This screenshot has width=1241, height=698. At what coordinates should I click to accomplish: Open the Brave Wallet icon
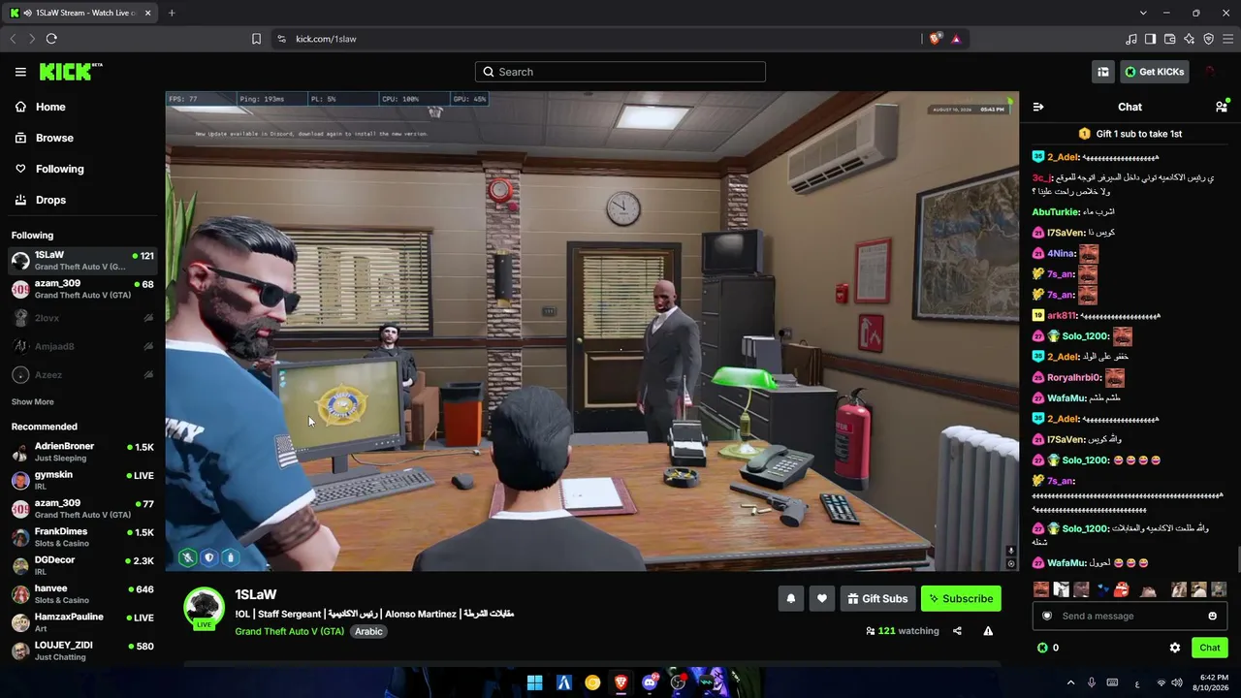click(1169, 39)
